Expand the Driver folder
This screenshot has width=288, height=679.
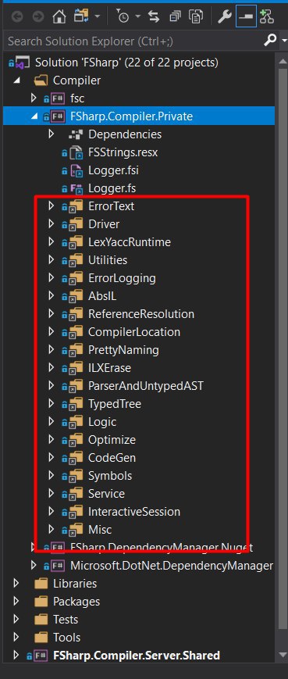pos(52,224)
